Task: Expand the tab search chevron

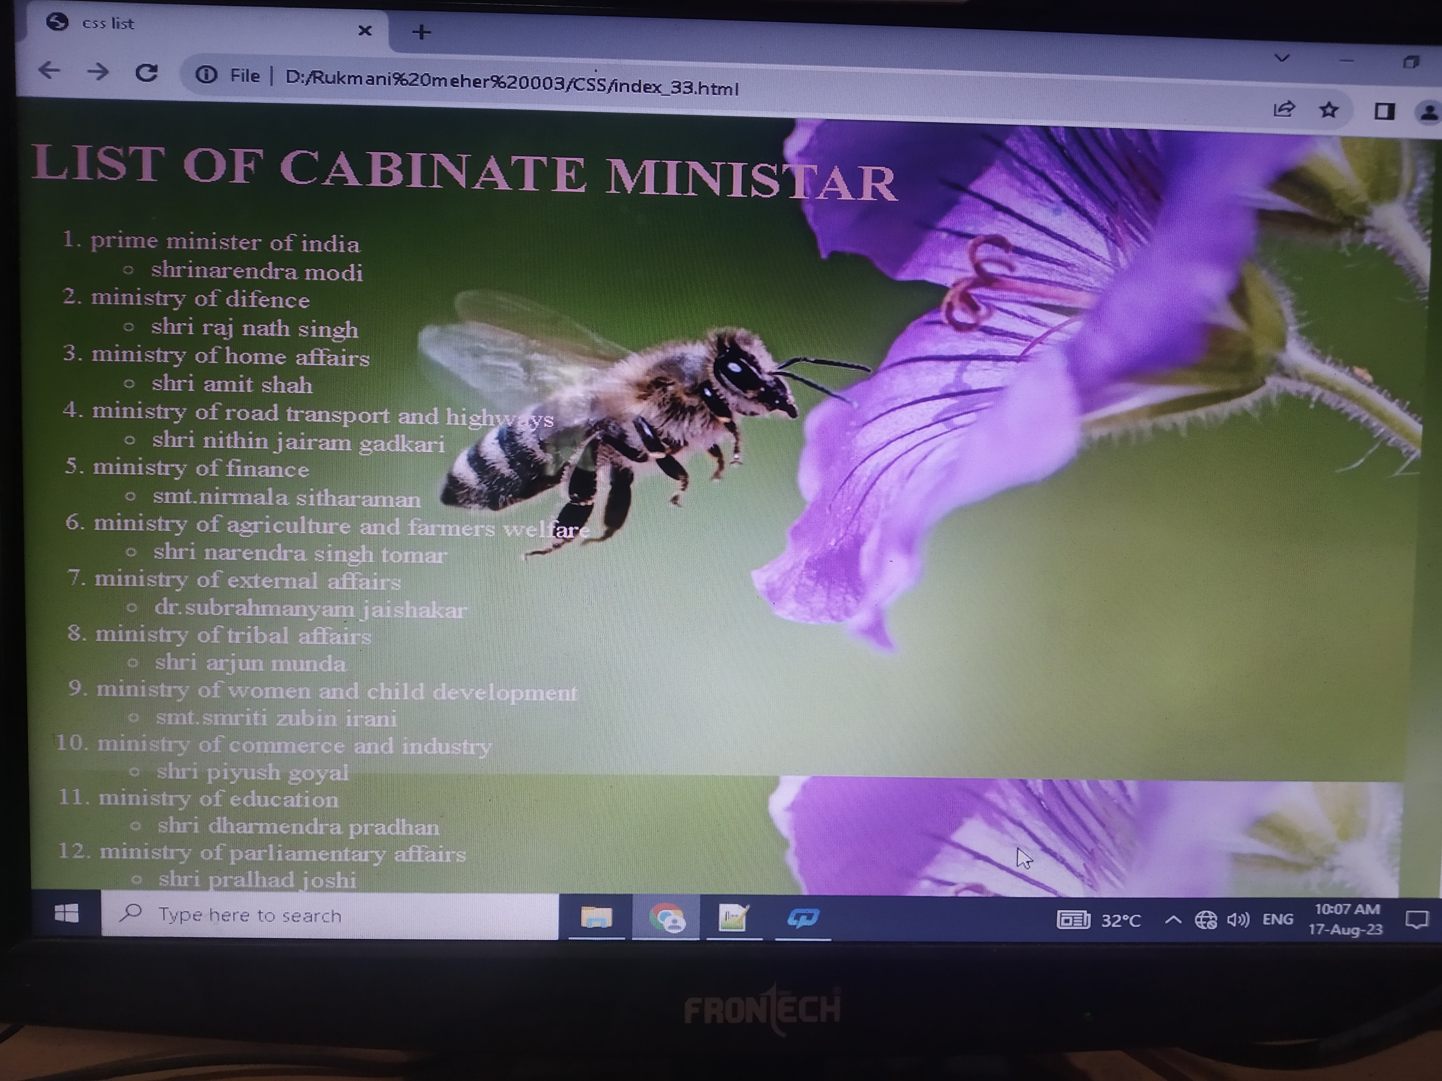Action: 1282,59
